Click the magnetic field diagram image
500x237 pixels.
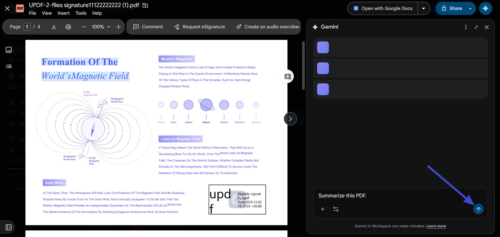[x=93, y=129]
